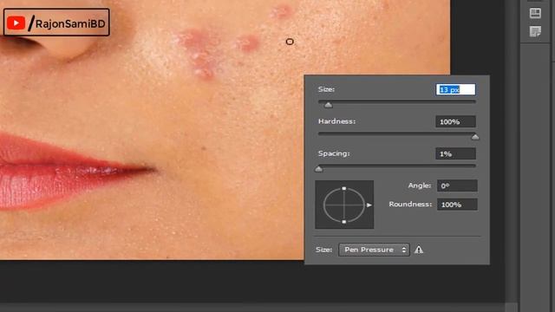Click the Roundness field showing 100%
555x312 pixels.
coord(457,205)
